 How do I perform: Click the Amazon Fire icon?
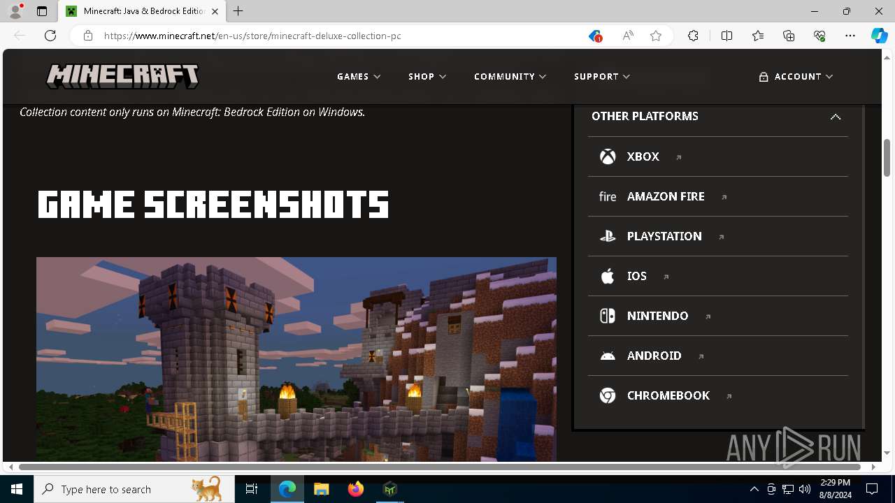[x=608, y=196]
